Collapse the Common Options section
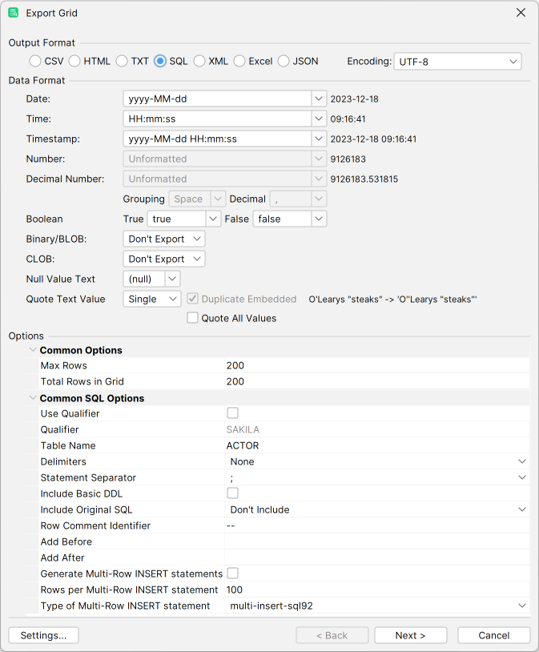 click(x=32, y=350)
